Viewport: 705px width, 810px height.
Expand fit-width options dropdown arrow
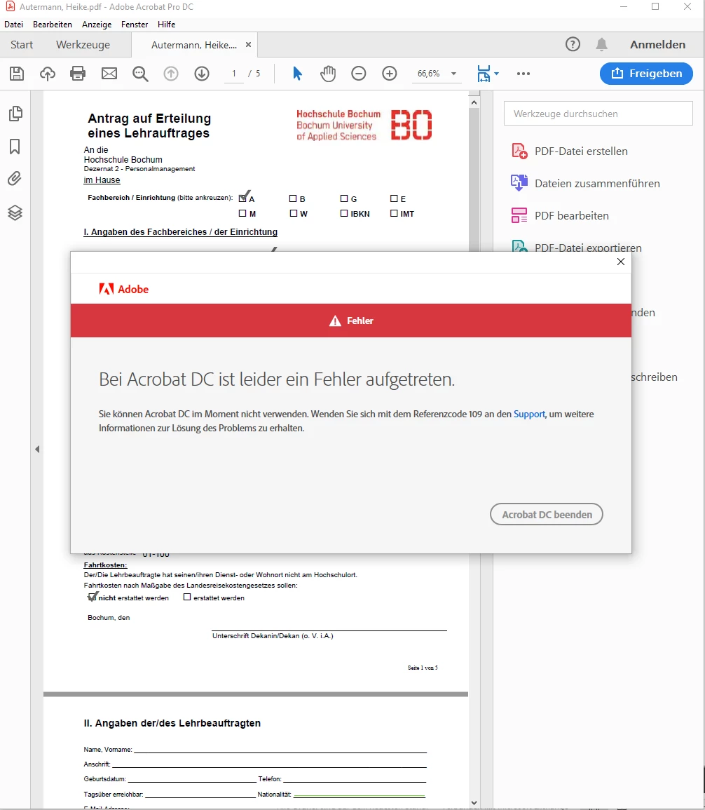496,74
